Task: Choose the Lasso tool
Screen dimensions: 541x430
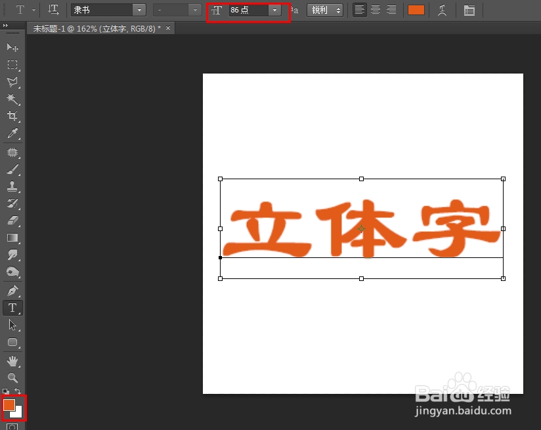Action: click(12, 82)
